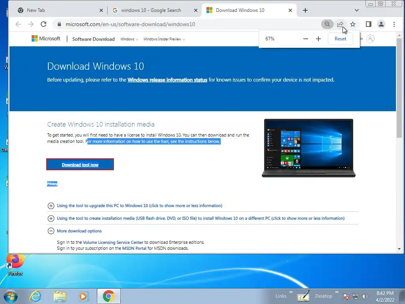The height and width of the screenshot is (304, 405).
Task: Click the padlock site info icon
Action: [59, 24]
